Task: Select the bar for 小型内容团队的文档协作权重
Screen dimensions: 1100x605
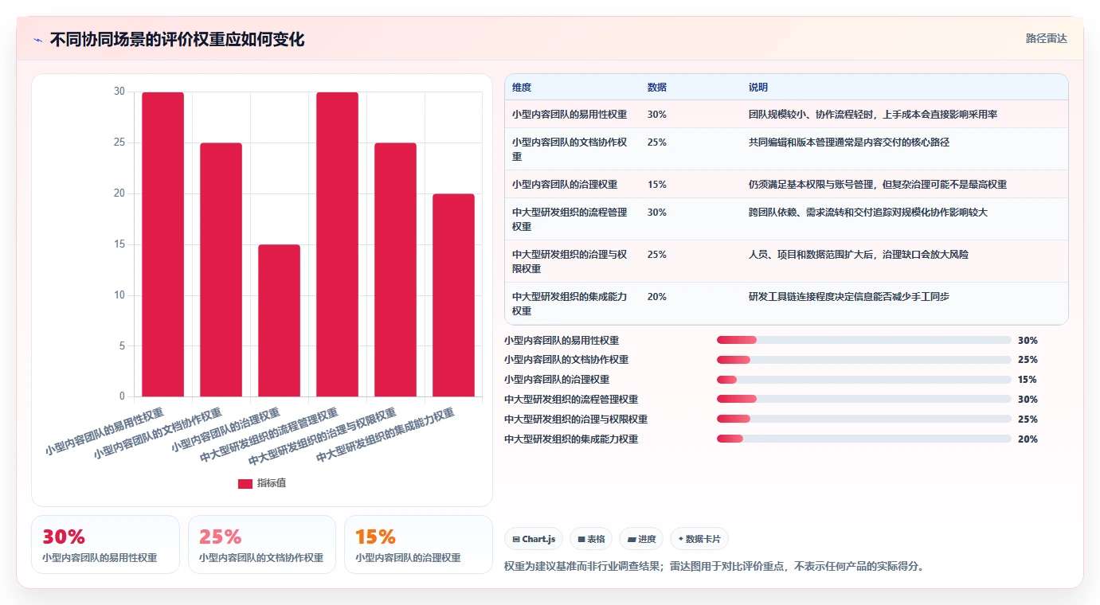Action: click(x=221, y=270)
